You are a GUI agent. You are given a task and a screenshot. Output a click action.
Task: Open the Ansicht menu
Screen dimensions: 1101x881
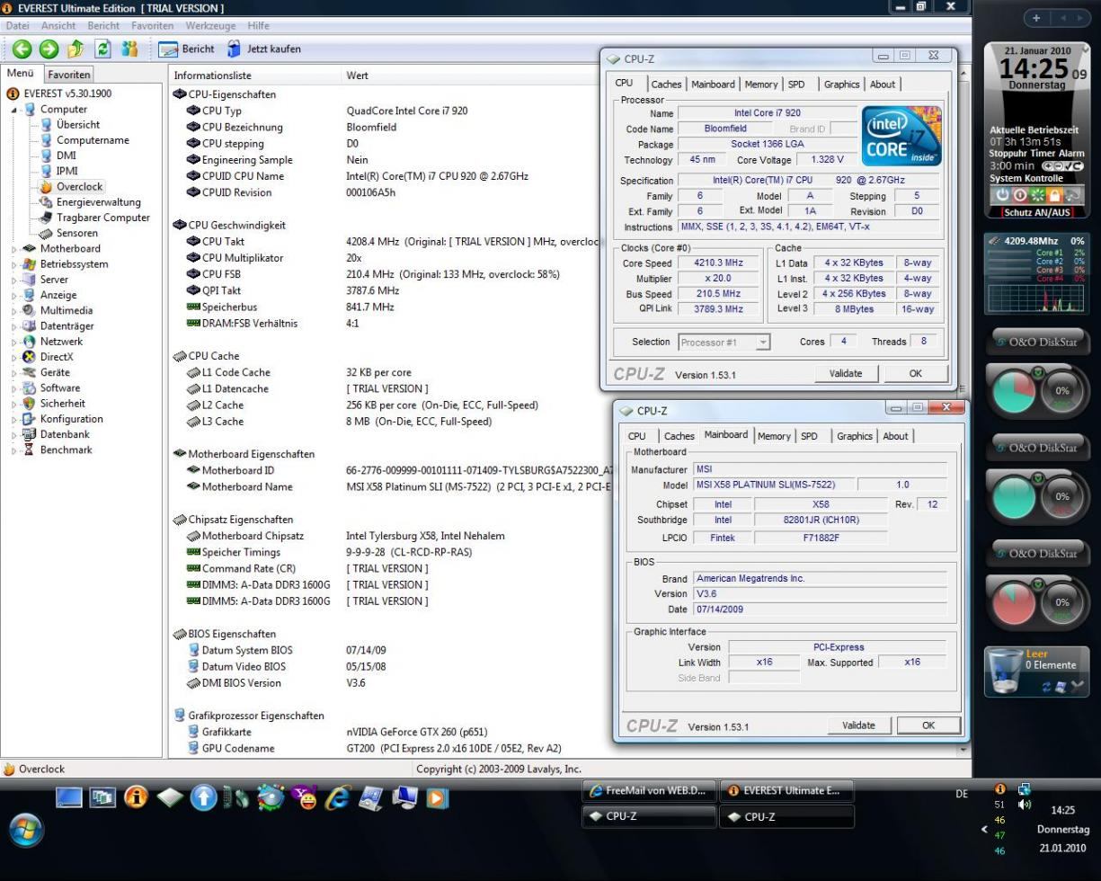[x=58, y=26]
